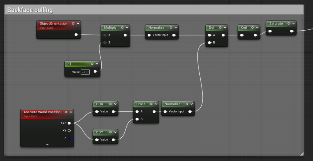Expand the Absolute World Position bottom chevron
This screenshot has height=161, width=313.
tap(47, 144)
